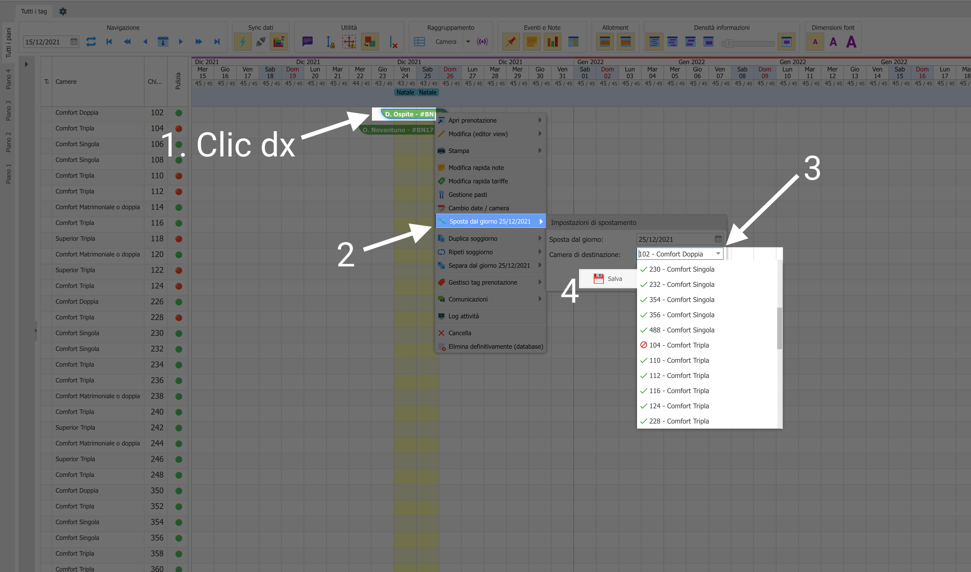The image size is (971, 572).
Task: Click the refresh arrows icon in Navigazione
Action: [91, 42]
